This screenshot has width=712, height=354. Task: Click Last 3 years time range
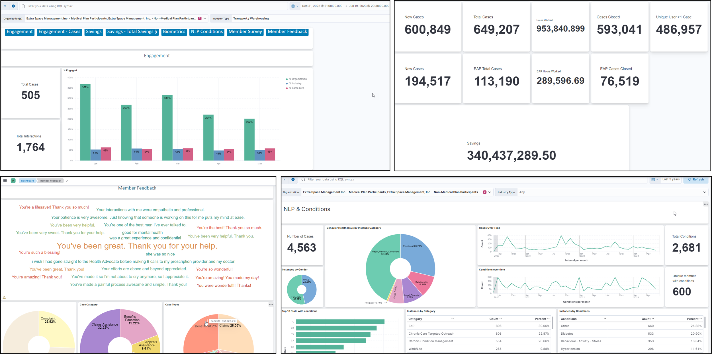pos(671,179)
